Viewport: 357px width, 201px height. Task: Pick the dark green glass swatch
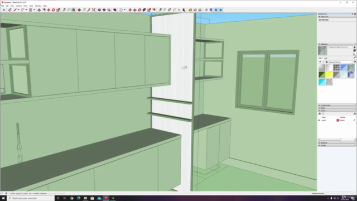[322, 74]
